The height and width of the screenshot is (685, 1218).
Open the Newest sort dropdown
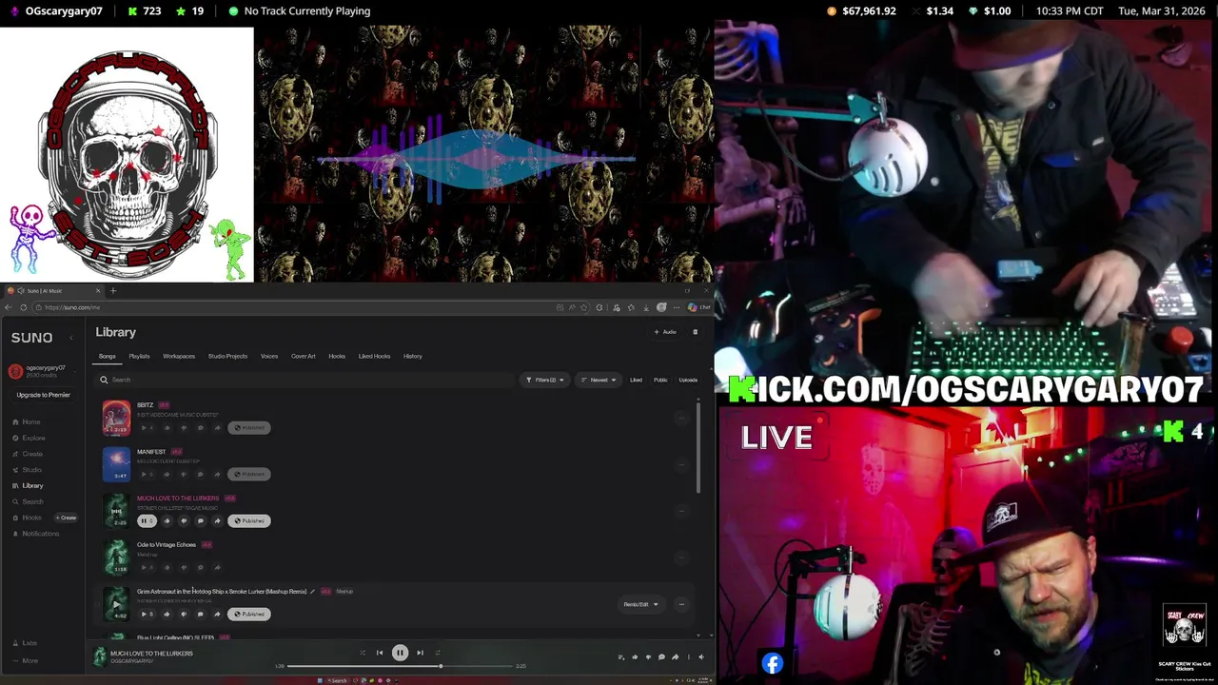(599, 380)
